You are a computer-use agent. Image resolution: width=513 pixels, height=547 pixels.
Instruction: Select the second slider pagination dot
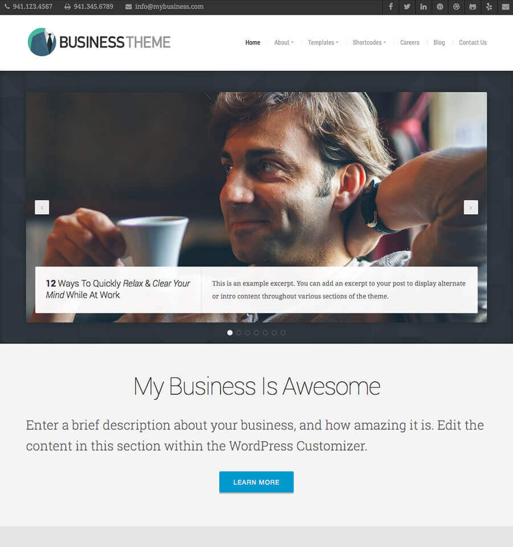pyautogui.click(x=239, y=333)
